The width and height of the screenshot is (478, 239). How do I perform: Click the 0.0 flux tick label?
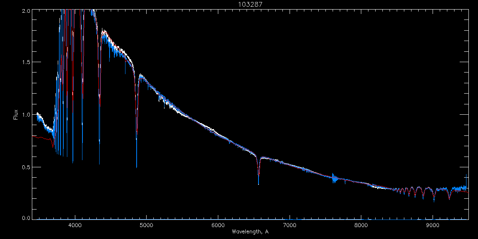coord(25,218)
